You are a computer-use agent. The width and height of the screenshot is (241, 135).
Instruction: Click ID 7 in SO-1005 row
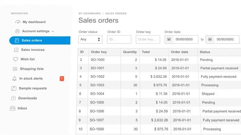[80, 102]
